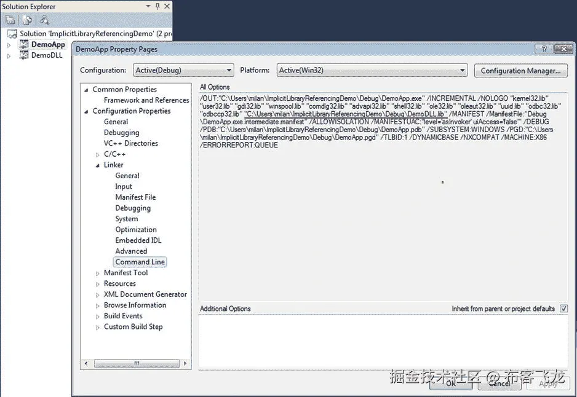Select the Input page under Linker
The width and height of the screenshot is (577, 397).
(x=123, y=186)
